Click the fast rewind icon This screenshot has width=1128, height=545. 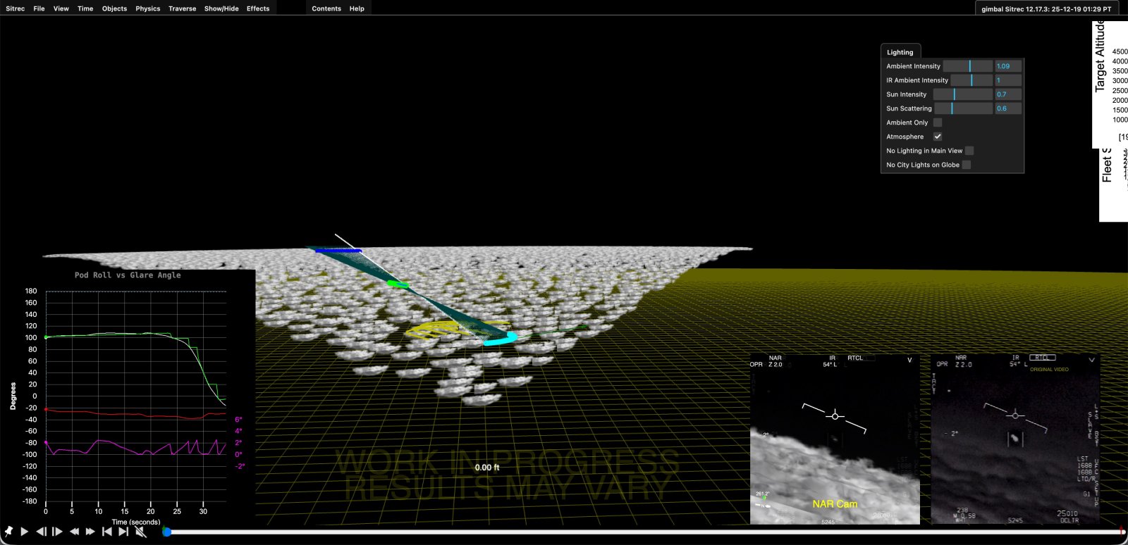pos(74,532)
